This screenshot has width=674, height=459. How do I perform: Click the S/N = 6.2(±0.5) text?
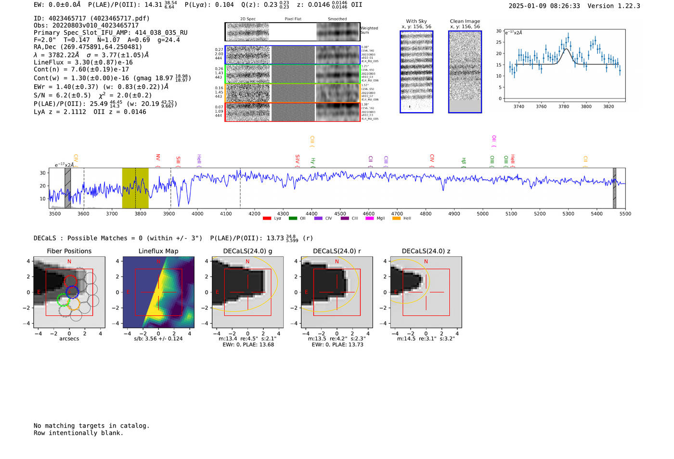[62, 95]
